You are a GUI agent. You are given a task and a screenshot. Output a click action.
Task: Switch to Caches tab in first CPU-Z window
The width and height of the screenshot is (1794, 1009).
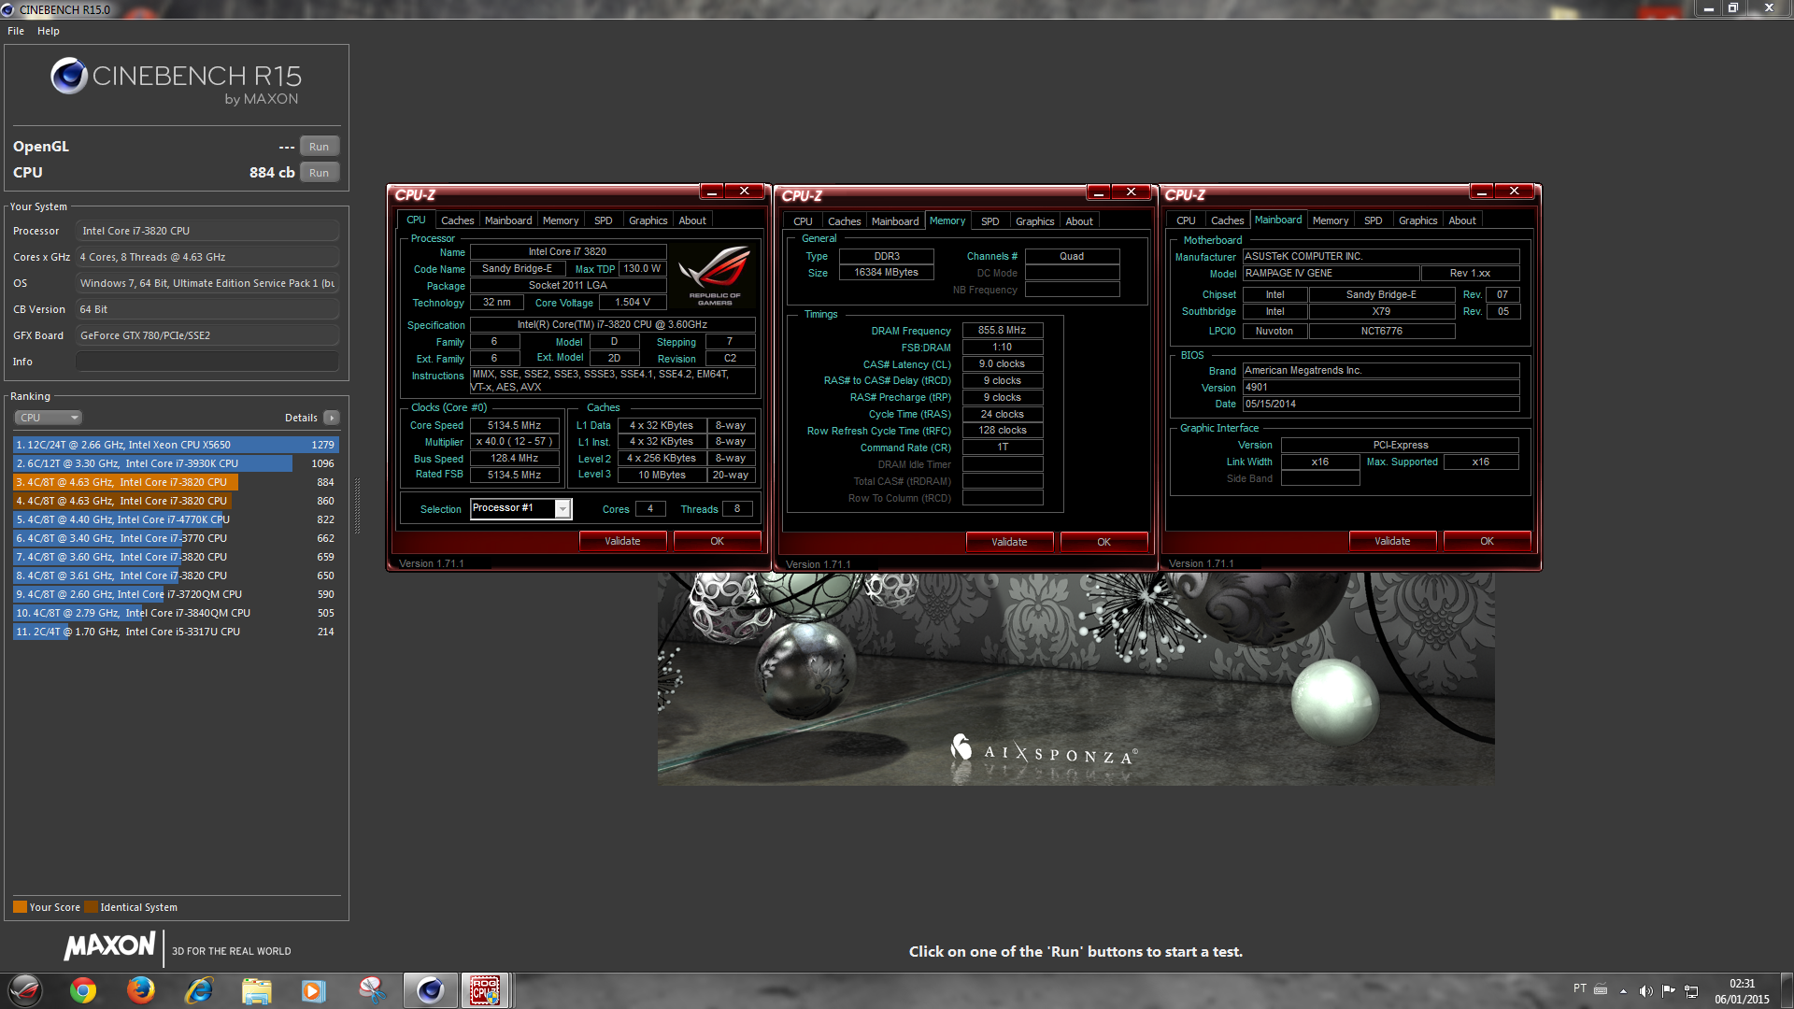coord(457,220)
